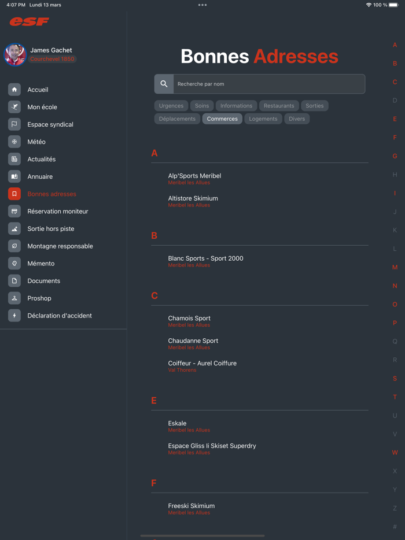Open Annuaire menu label
The width and height of the screenshot is (405, 540).
pyautogui.click(x=40, y=177)
